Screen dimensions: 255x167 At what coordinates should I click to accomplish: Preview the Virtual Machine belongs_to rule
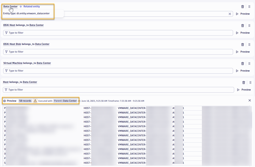pyautogui.click(x=243, y=71)
